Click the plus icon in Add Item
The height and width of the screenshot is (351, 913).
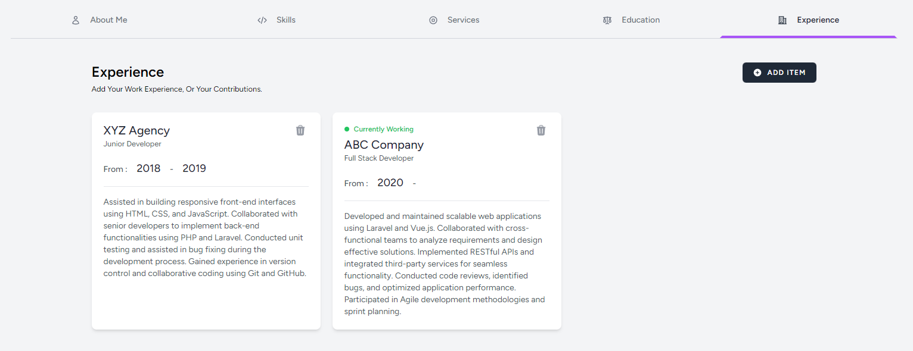pyautogui.click(x=757, y=73)
